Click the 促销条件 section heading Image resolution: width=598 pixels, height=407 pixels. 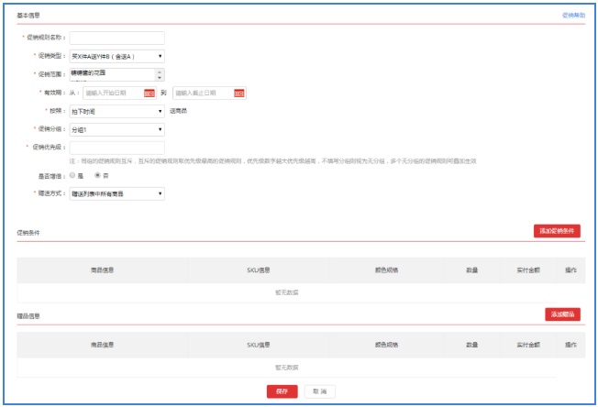tap(28, 233)
